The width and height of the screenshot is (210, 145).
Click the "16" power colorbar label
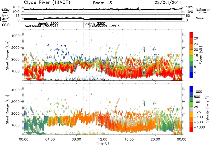[x=196, y=55]
